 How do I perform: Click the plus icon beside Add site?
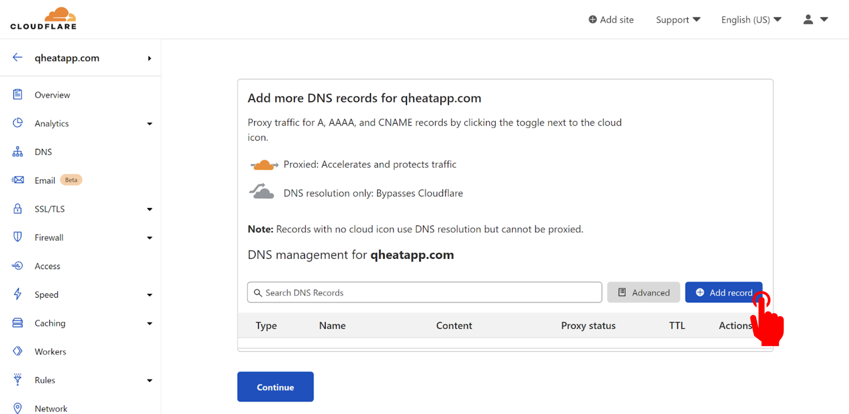(x=593, y=19)
